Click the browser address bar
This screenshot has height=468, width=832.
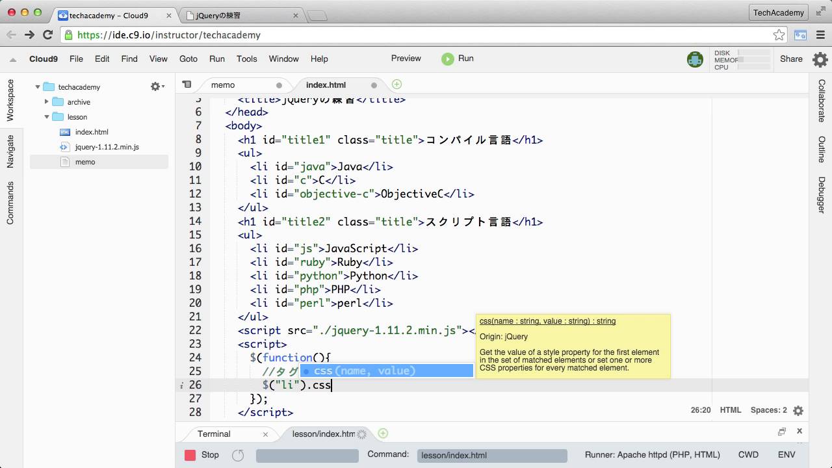pyautogui.click(x=422, y=35)
